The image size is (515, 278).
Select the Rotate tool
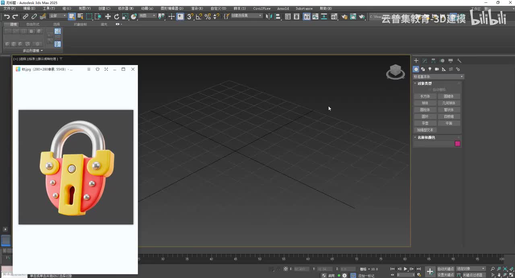coord(117,16)
